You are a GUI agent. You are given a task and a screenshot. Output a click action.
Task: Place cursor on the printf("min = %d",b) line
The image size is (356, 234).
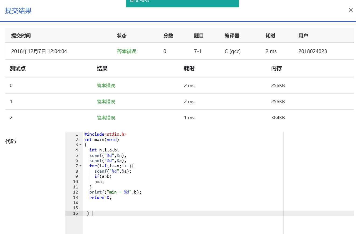tap(115, 192)
